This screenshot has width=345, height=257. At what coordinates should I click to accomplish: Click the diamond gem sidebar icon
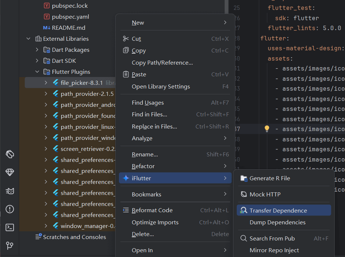coord(10,172)
